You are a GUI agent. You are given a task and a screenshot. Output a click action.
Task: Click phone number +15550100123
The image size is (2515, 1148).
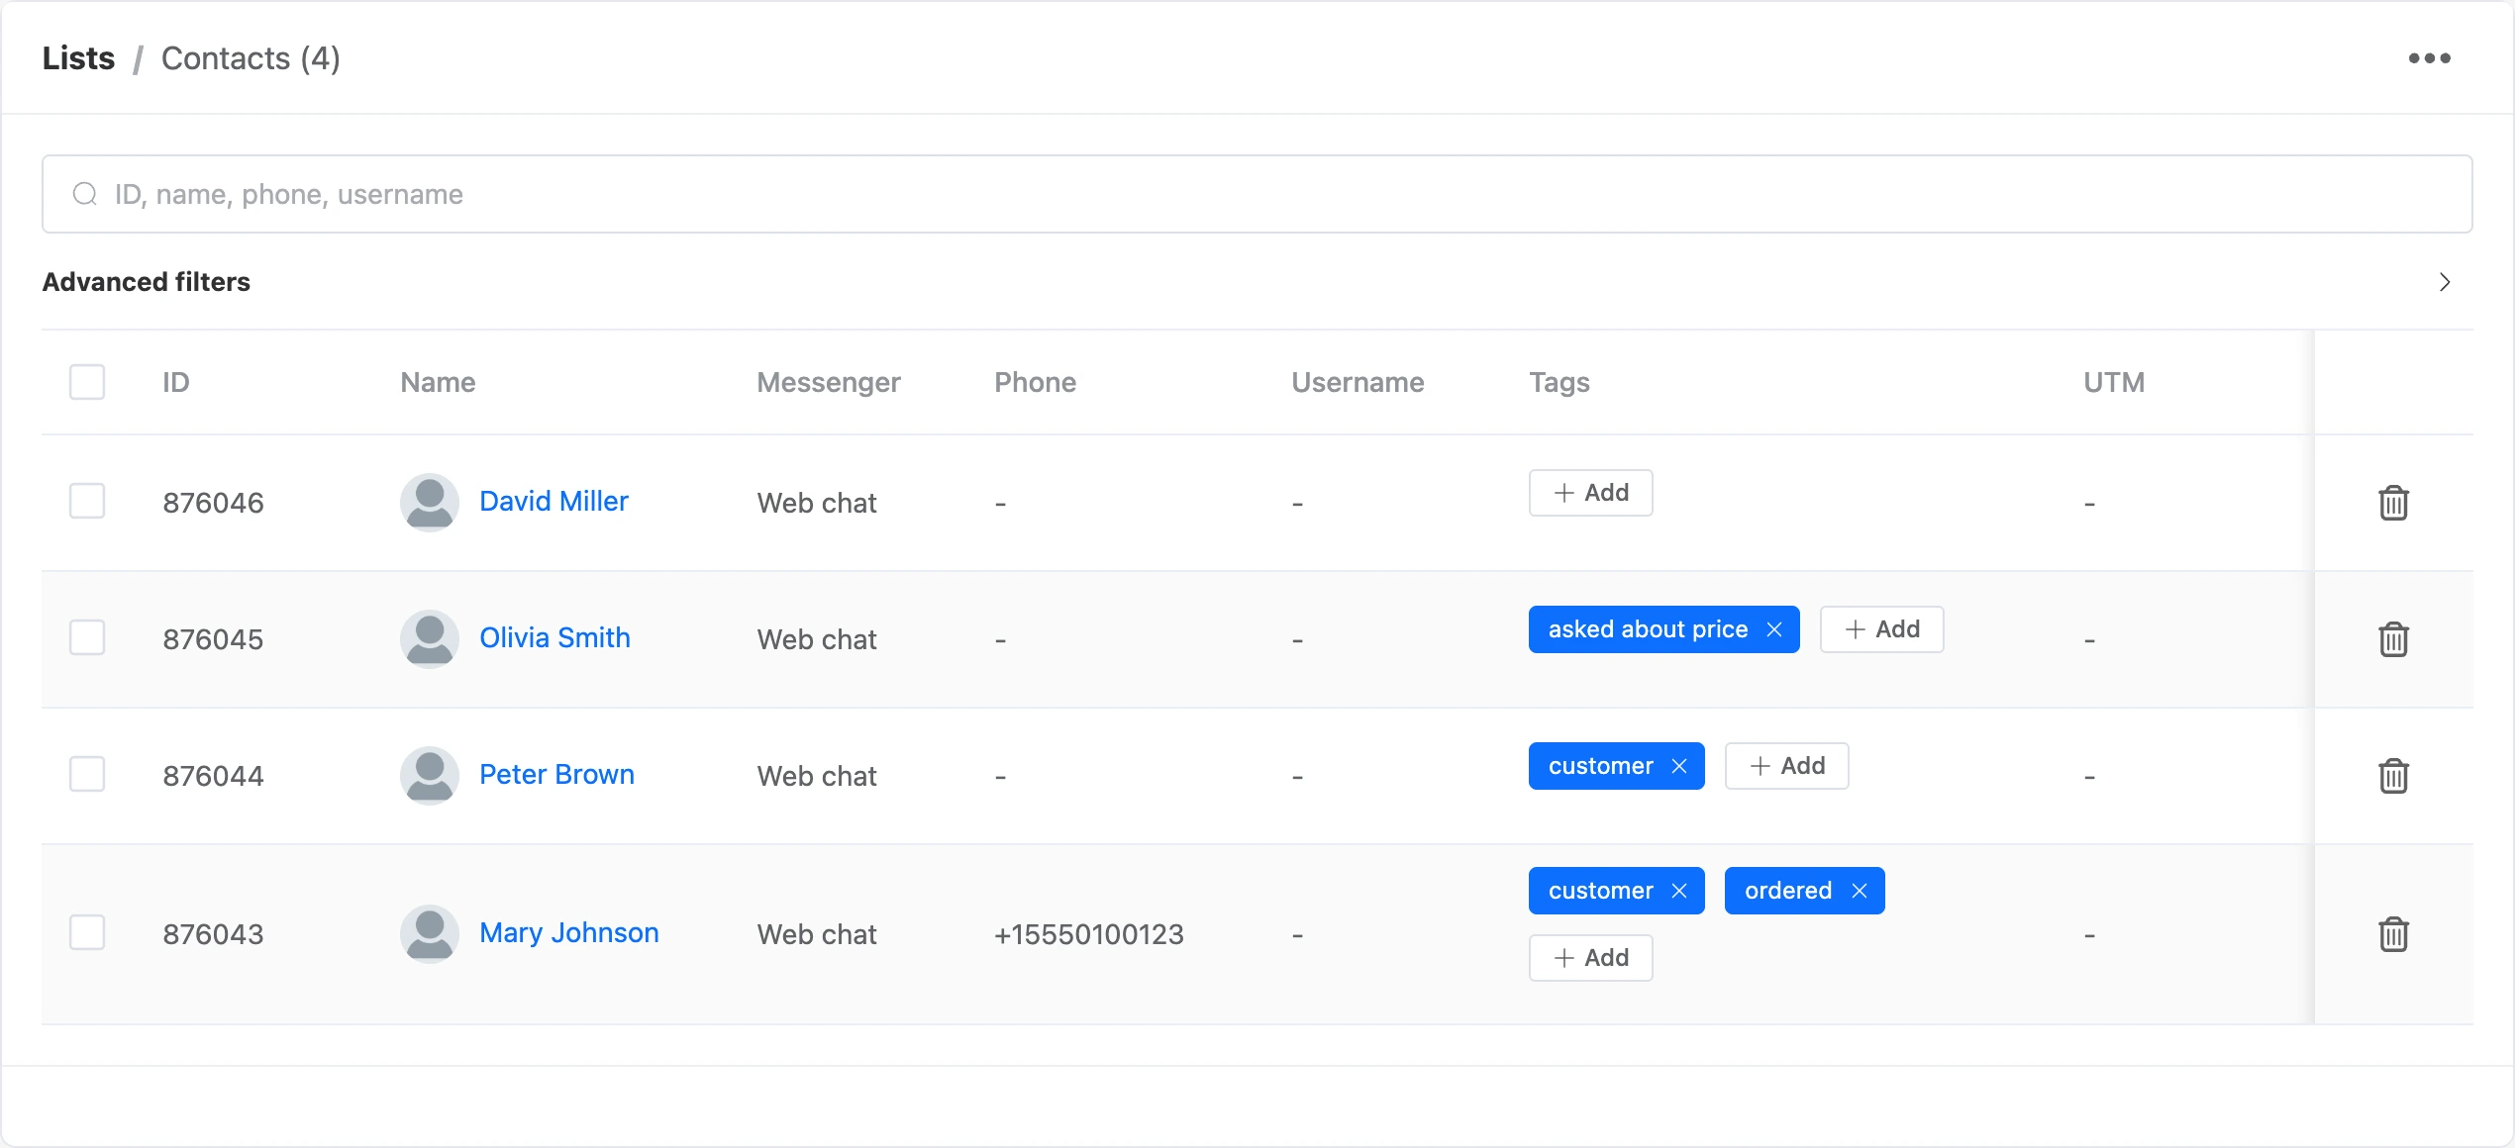pyautogui.click(x=1089, y=934)
